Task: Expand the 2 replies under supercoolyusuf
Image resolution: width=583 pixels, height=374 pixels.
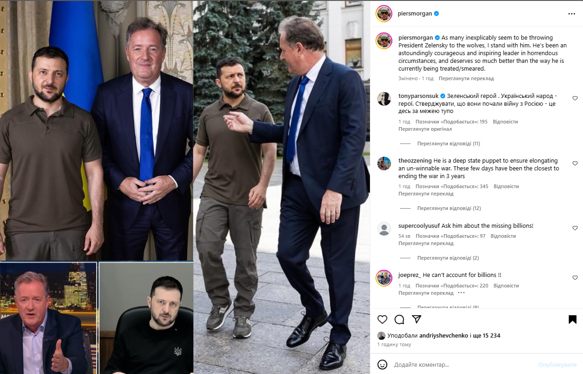Action: point(448,258)
